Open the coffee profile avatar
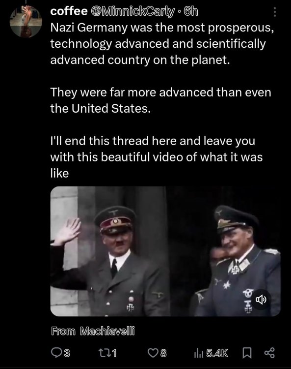Viewport: 291px width, 369px height. 26,21
